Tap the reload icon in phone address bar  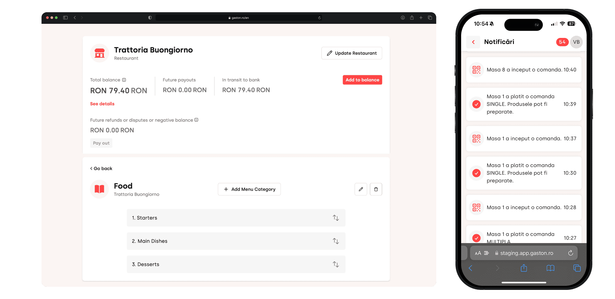[570, 253]
